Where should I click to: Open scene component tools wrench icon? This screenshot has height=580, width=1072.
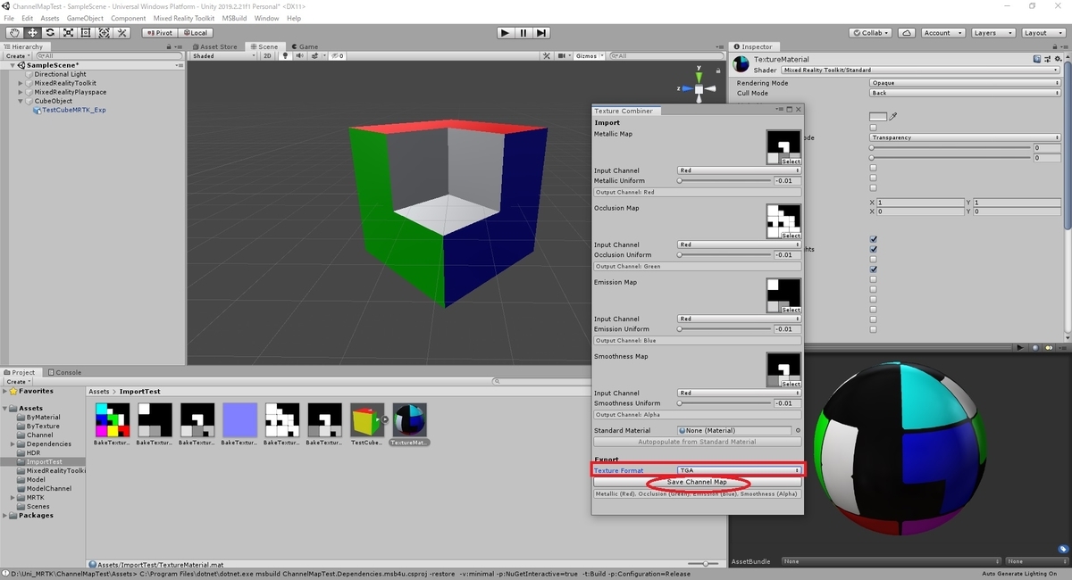pos(547,56)
